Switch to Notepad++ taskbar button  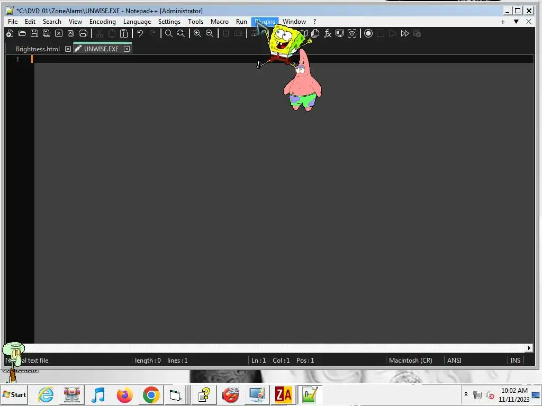point(310,394)
